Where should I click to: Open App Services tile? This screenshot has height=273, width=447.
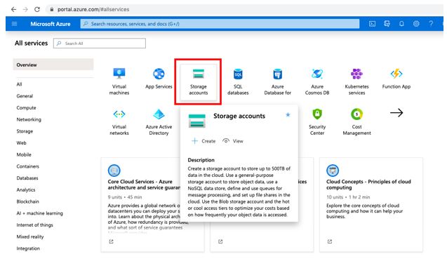159,79
